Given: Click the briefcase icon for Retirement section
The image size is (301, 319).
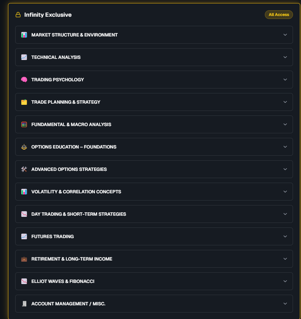Looking at the screenshot, I should coord(24,259).
